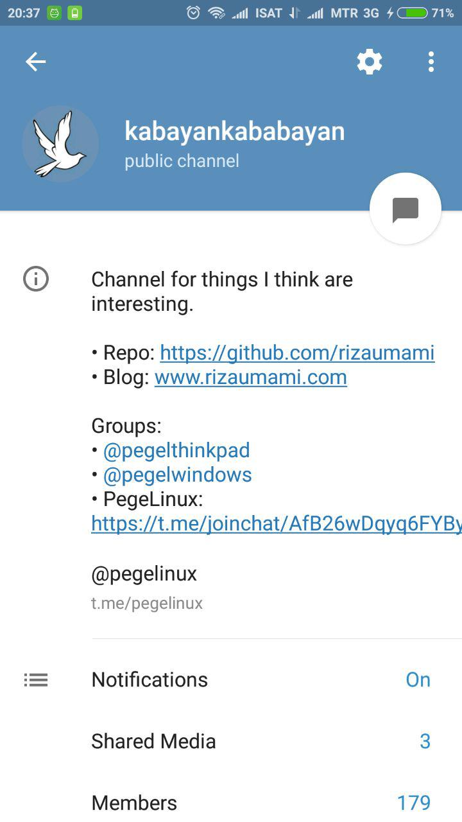Tap the Wi-Fi status bar icon

pos(217,13)
